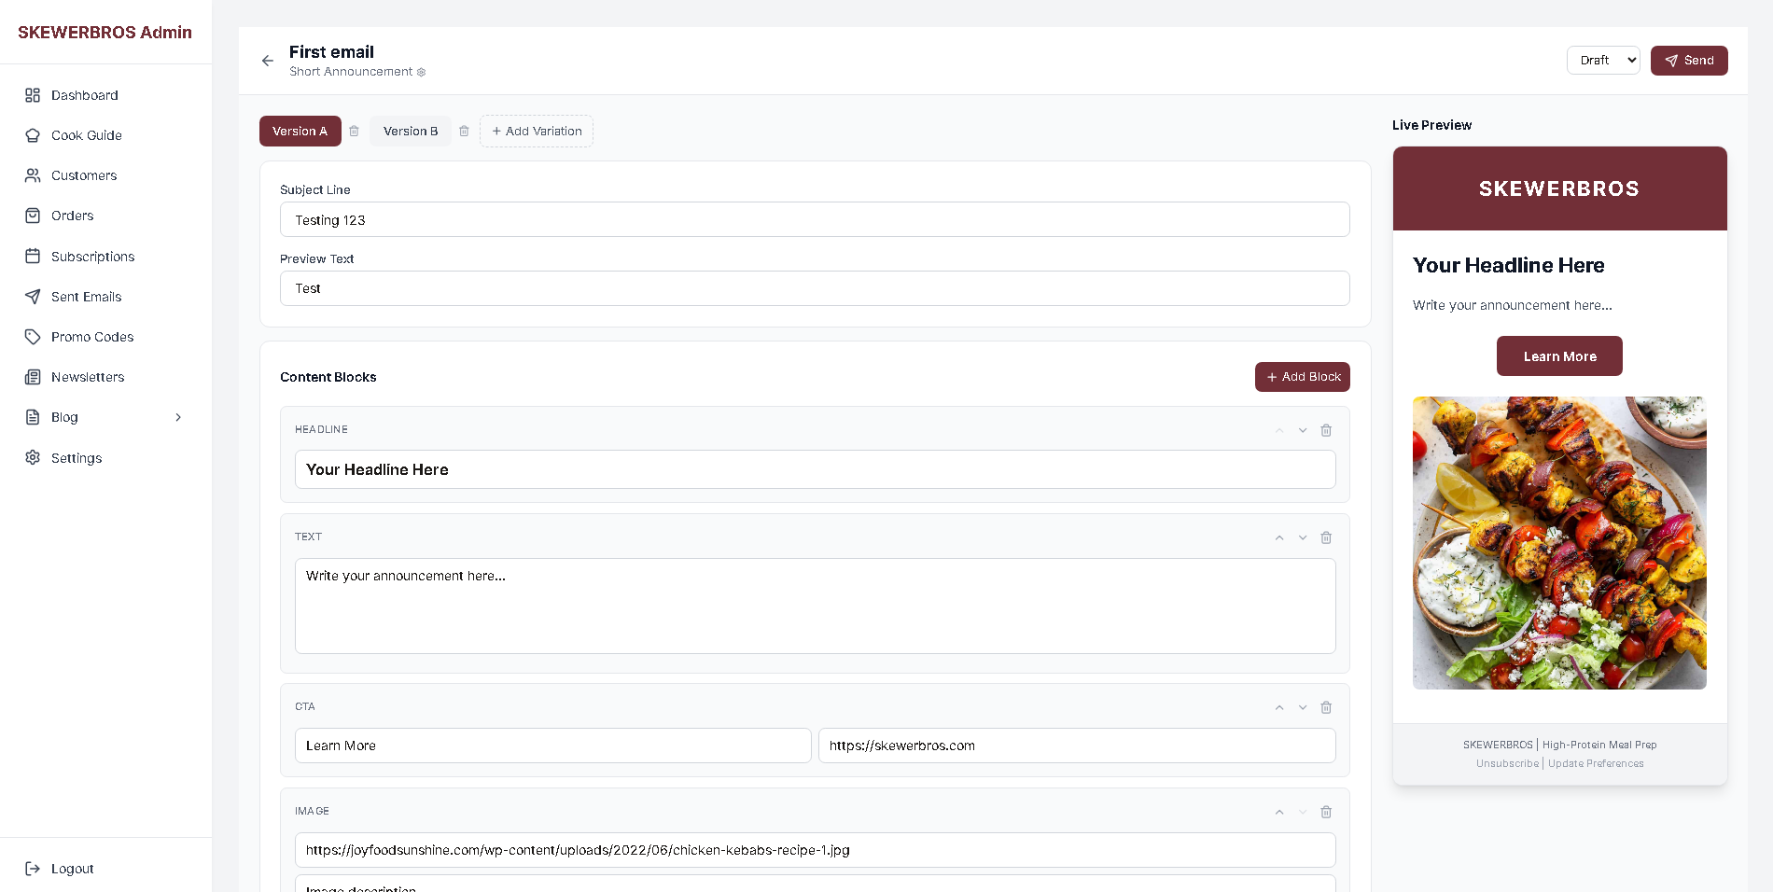Image resolution: width=1773 pixels, height=892 pixels.
Task: Expand the Blog submenu chevron
Action: tap(178, 417)
